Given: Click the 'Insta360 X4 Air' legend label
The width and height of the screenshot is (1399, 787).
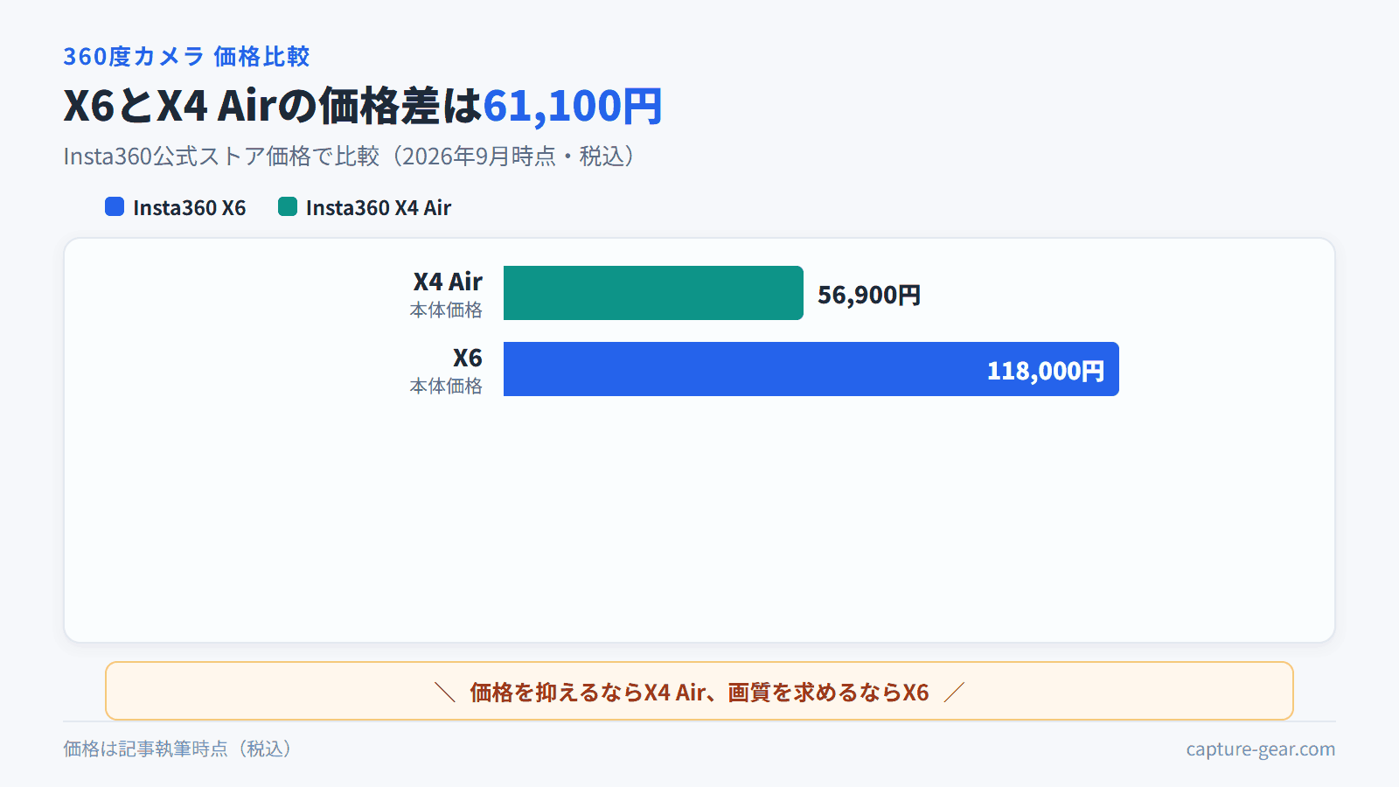Looking at the screenshot, I should click(379, 207).
